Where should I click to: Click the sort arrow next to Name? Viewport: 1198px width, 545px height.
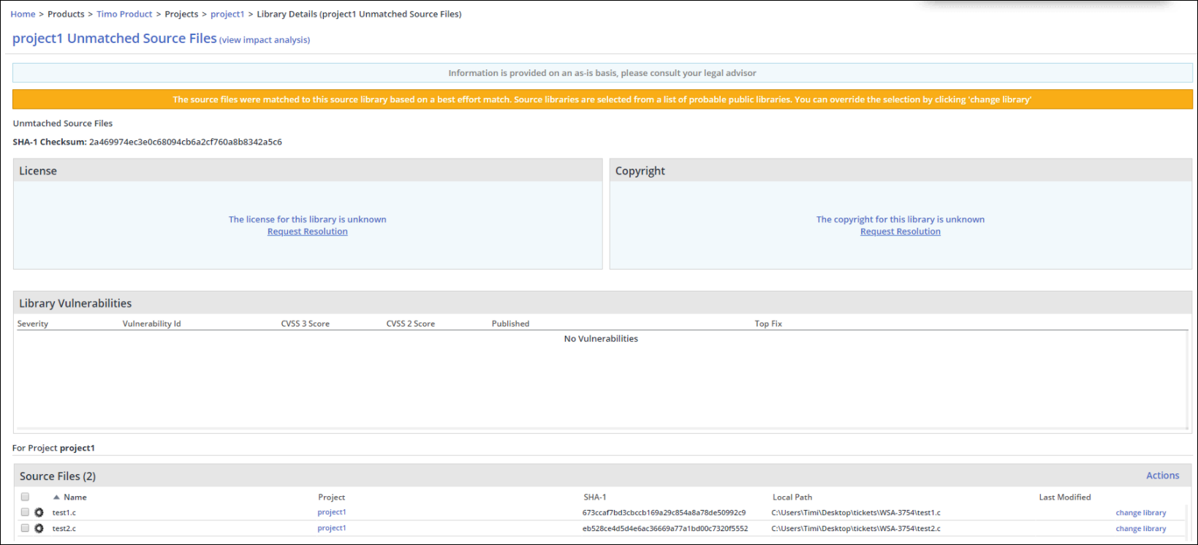pos(56,498)
